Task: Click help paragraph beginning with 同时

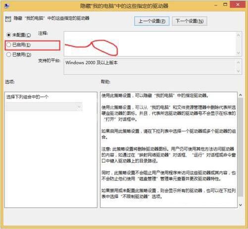Action: 168,175
